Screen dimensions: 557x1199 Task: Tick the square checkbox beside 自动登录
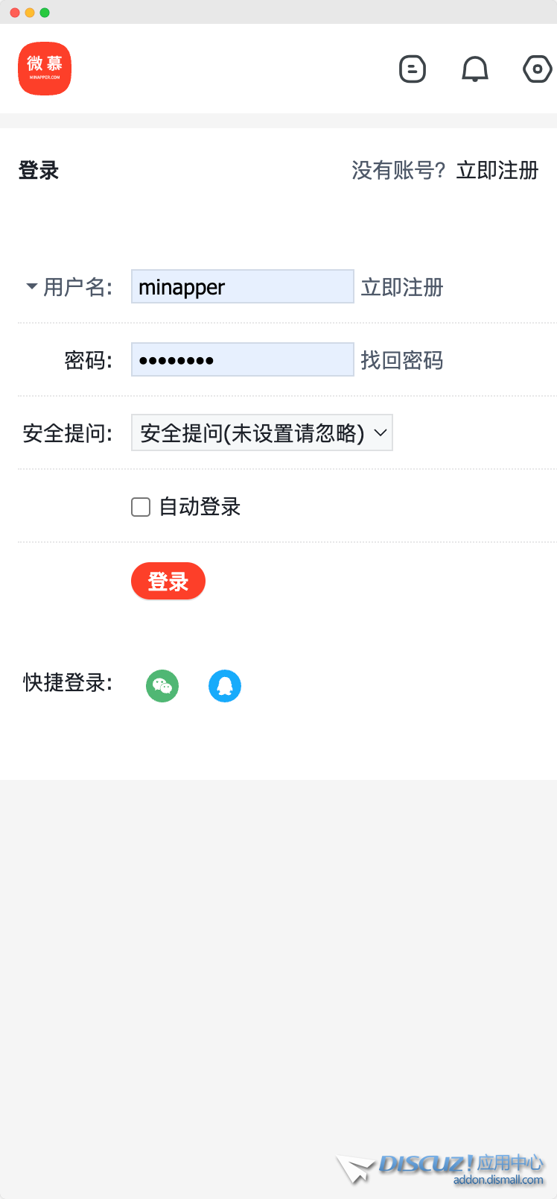[x=141, y=507]
